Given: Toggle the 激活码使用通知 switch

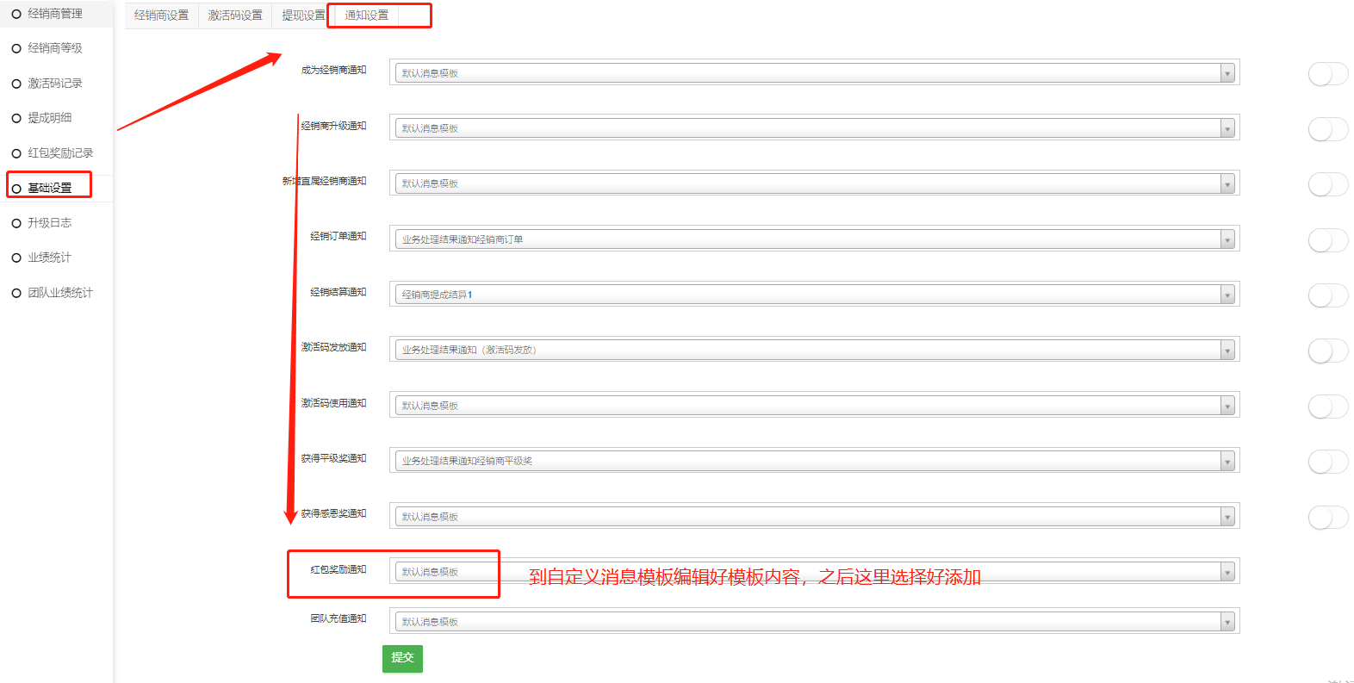Looking at the screenshot, I should 1326,407.
